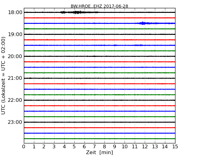
Task: Click the x-axis tick label 8
Action: pos(105,147)
